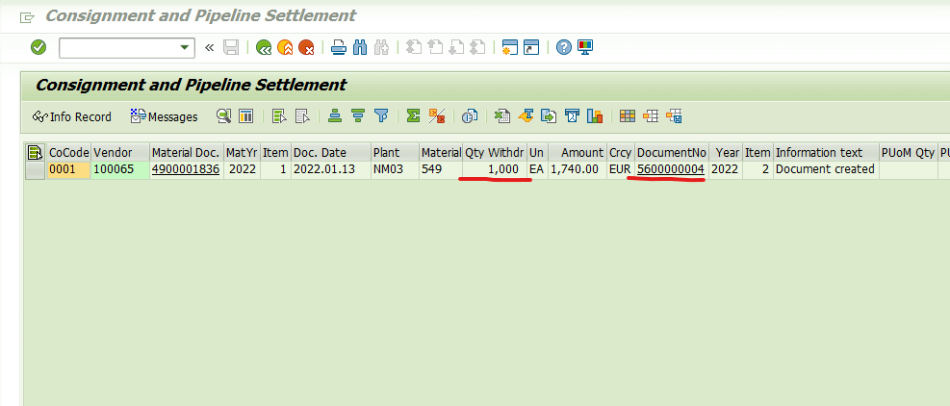This screenshot has width=950, height=406.
Task: Click the Find Next binoculars-plus icon
Action: click(x=381, y=47)
